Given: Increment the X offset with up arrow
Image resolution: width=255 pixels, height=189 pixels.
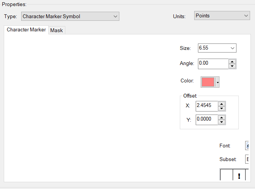Looking at the screenshot, I should (222, 104).
